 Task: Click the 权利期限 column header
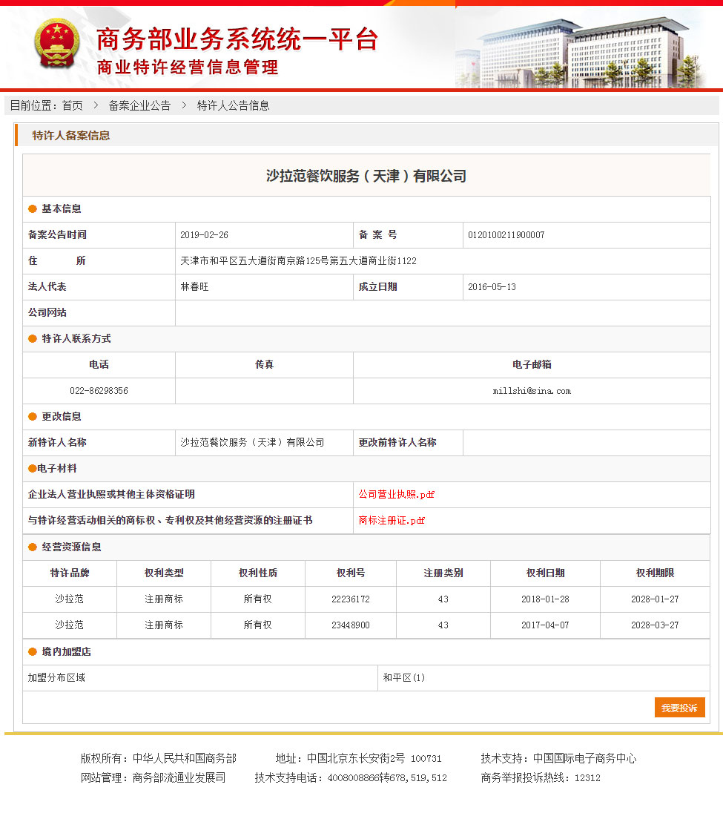coord(655,573)
